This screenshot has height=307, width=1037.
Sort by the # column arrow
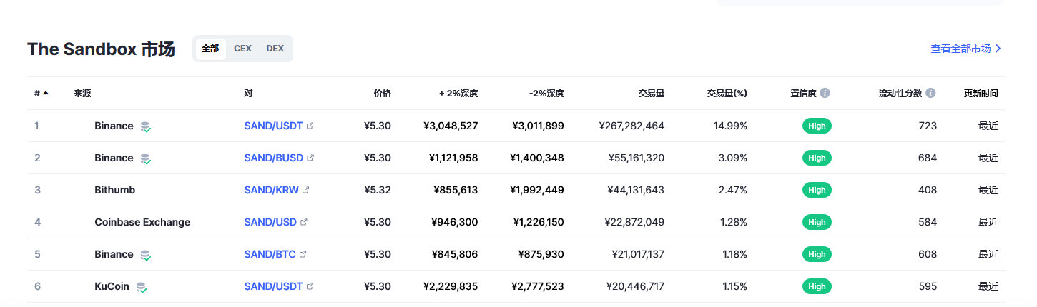46,93
